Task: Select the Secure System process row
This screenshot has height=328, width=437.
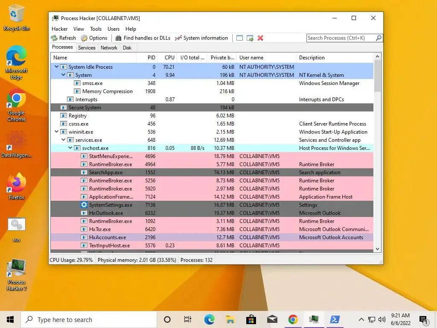Action: [212, 107]
